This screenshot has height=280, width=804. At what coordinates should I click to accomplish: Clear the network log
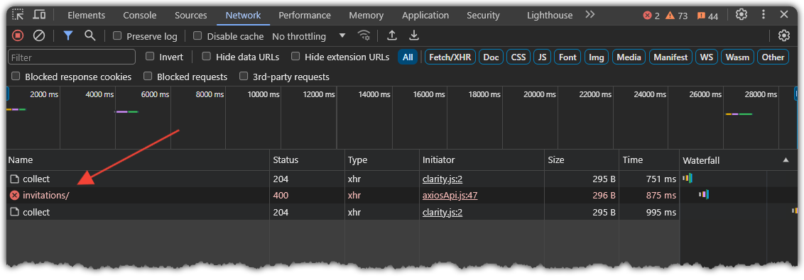tap(39, 35)
